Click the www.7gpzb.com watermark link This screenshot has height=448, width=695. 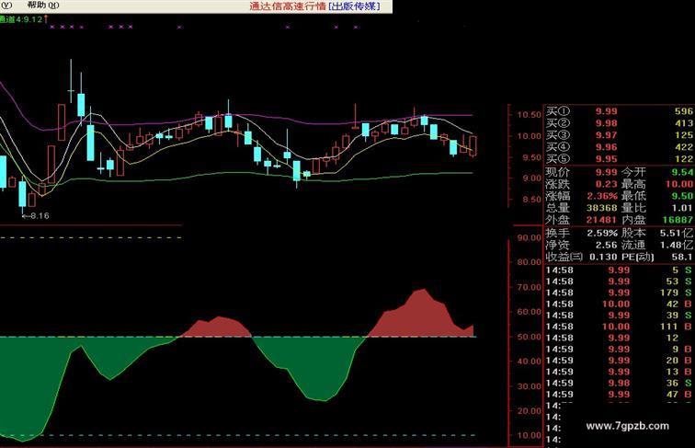click(627, 426)
